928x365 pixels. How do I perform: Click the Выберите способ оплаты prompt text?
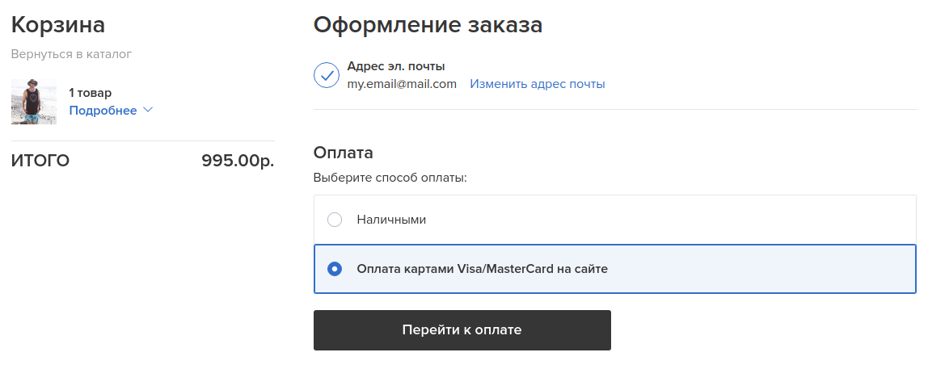[390, 177]
